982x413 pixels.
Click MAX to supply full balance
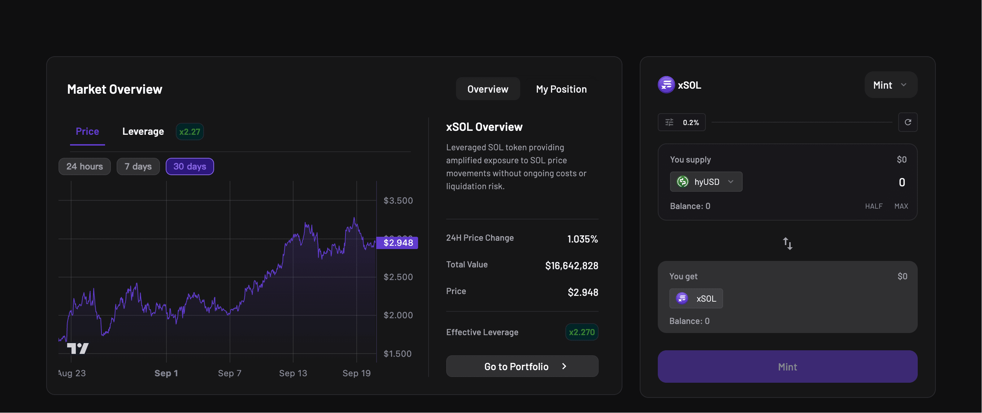click(x=901, y=206)
